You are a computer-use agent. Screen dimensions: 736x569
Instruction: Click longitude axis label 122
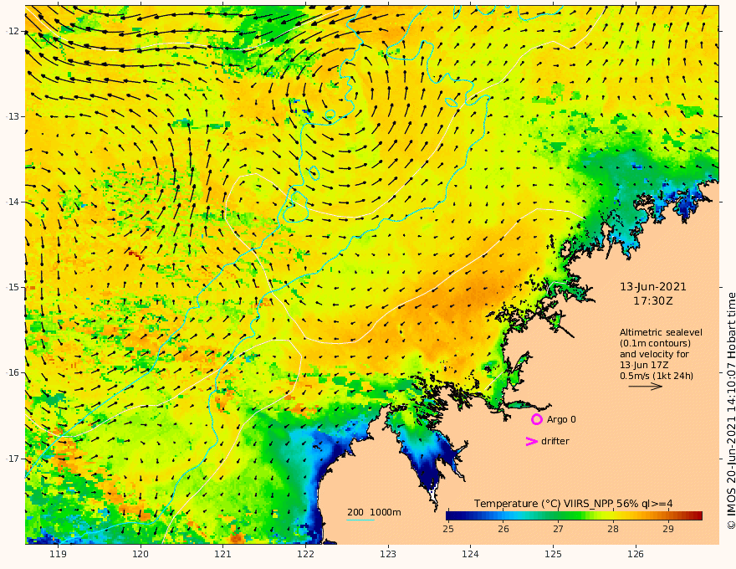(305, 555)
